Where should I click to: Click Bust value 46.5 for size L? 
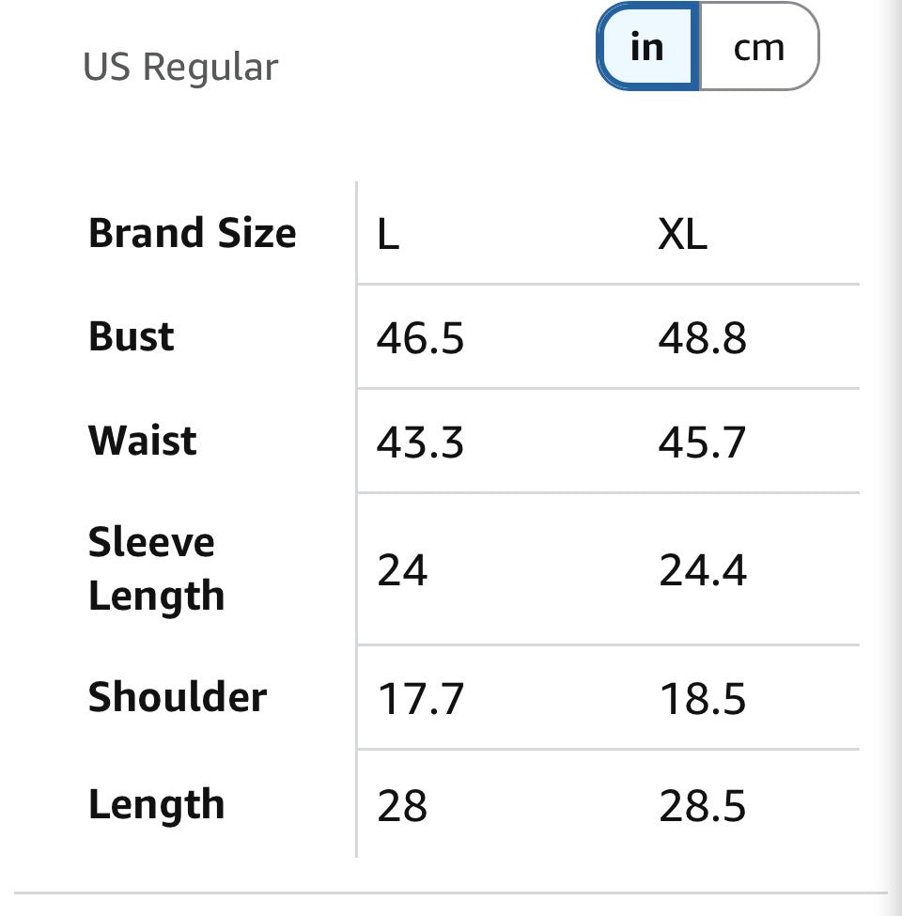420,337
